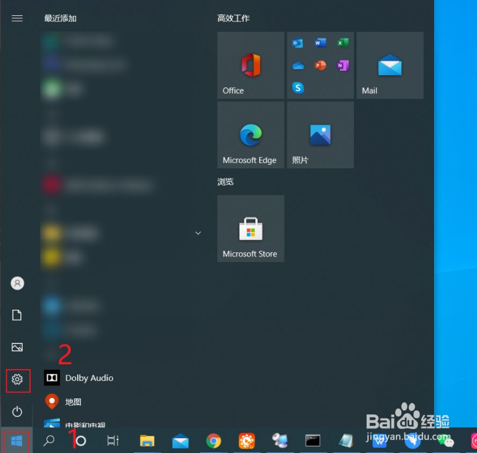Click the 最近添加 section header

60,18
